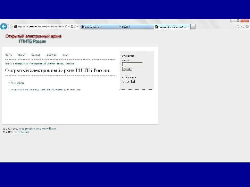Click the sidebar Search button

point(127,69)
